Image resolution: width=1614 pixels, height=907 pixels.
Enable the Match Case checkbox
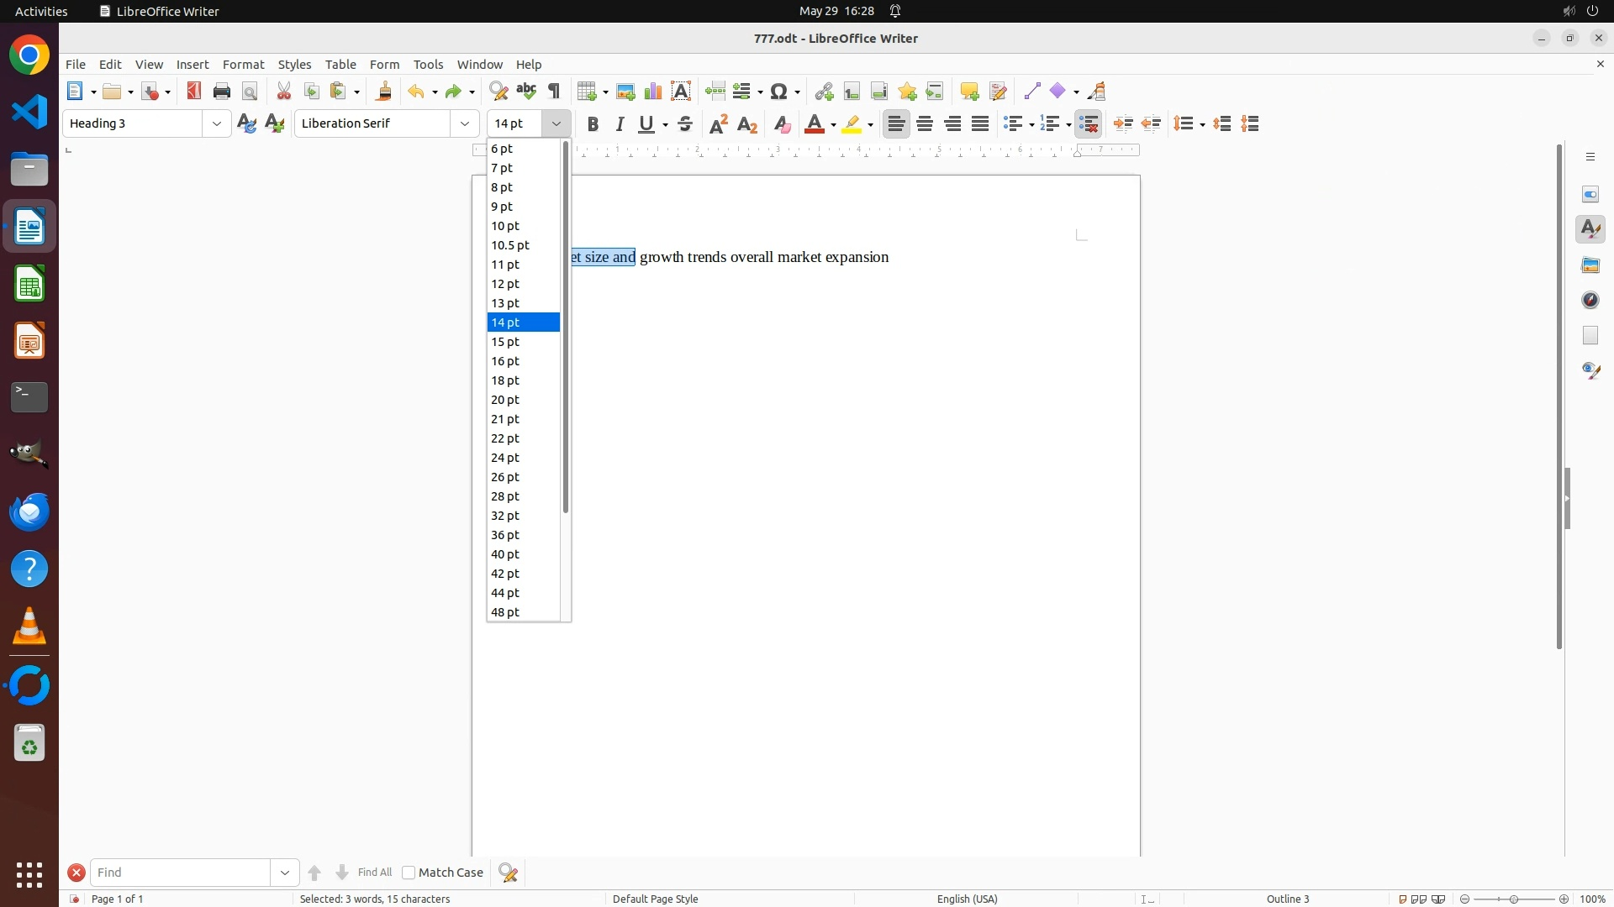(409, 873)
